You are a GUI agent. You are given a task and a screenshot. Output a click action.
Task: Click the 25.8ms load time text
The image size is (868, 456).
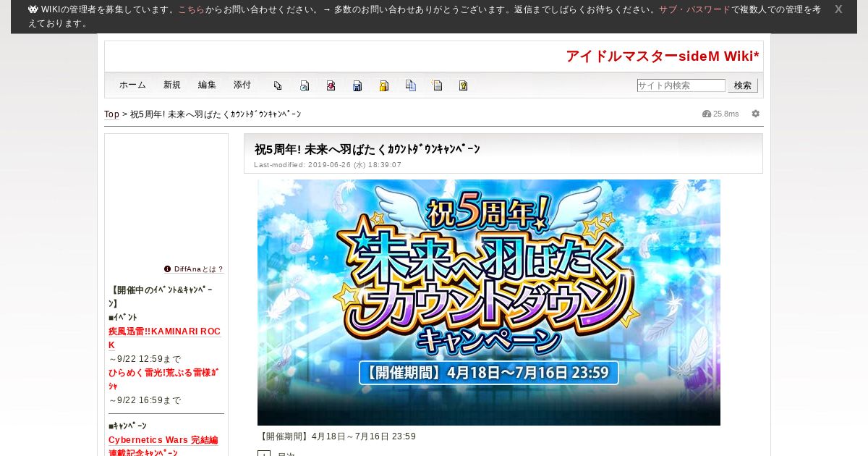pyautogui.click(x=726, y=114)
